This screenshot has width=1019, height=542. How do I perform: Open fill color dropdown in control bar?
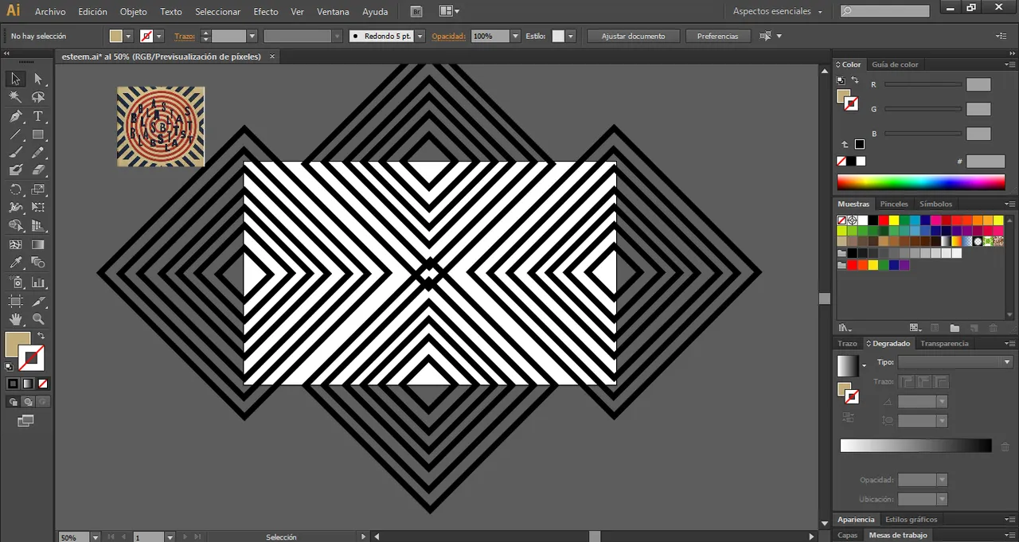coord(129,36)
